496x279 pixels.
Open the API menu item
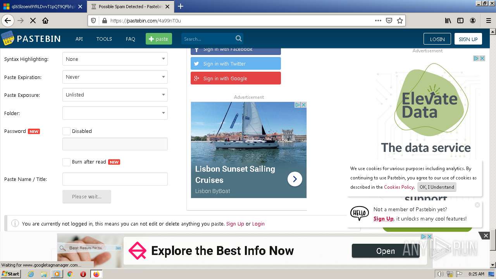coord(79,39)
